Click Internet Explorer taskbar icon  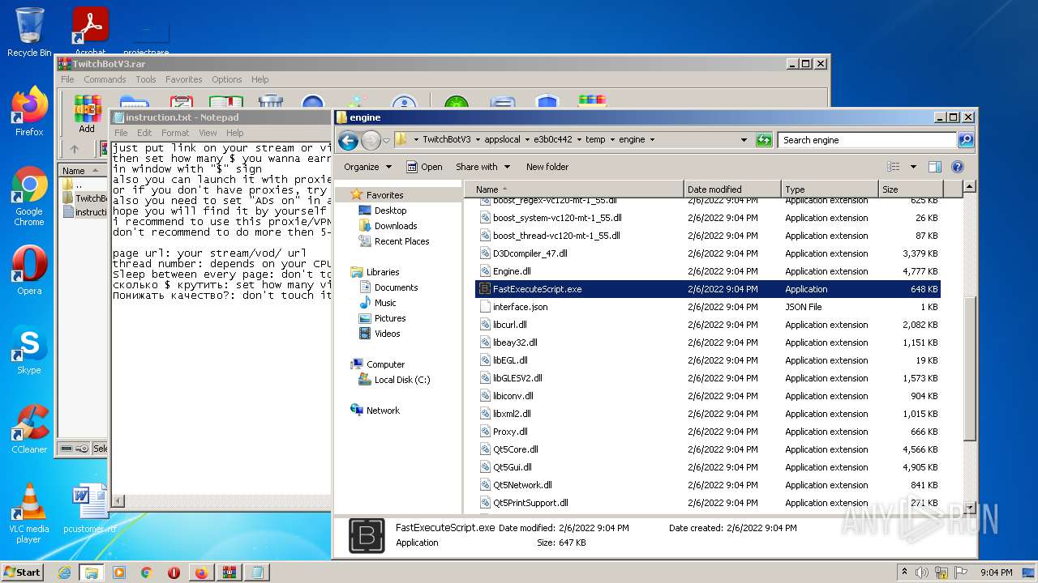coord(64,572)
